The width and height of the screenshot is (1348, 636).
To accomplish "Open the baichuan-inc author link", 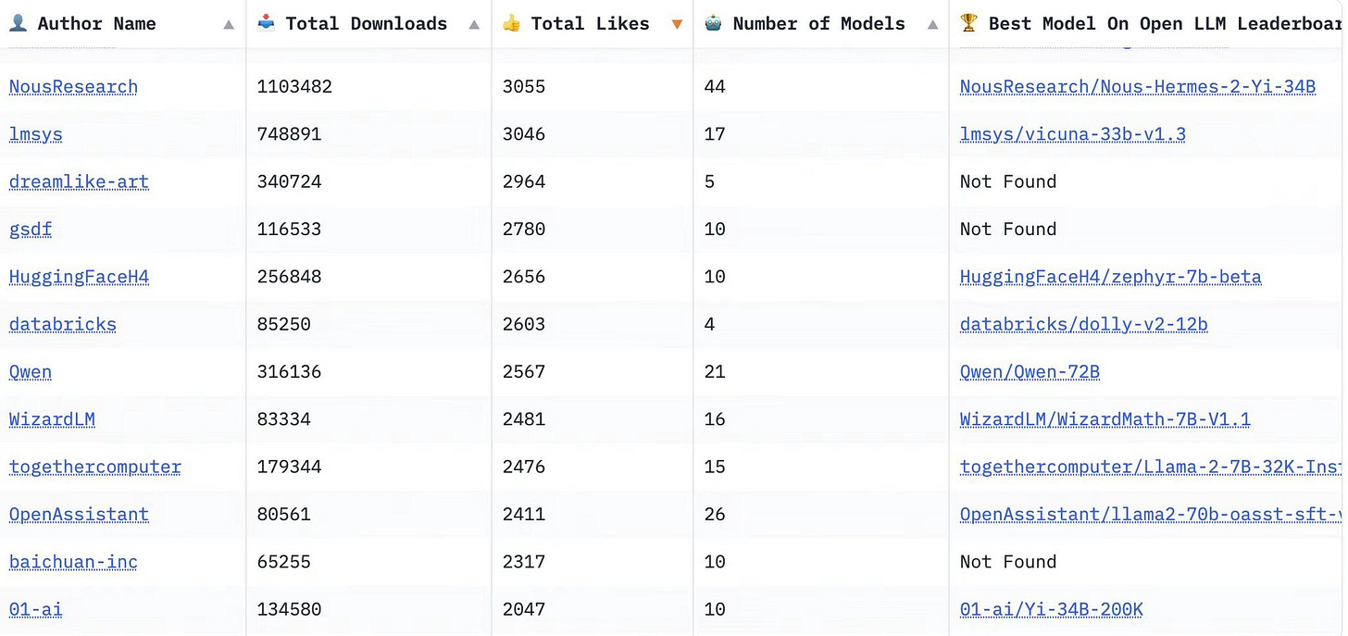I will (x=73, y=562).
